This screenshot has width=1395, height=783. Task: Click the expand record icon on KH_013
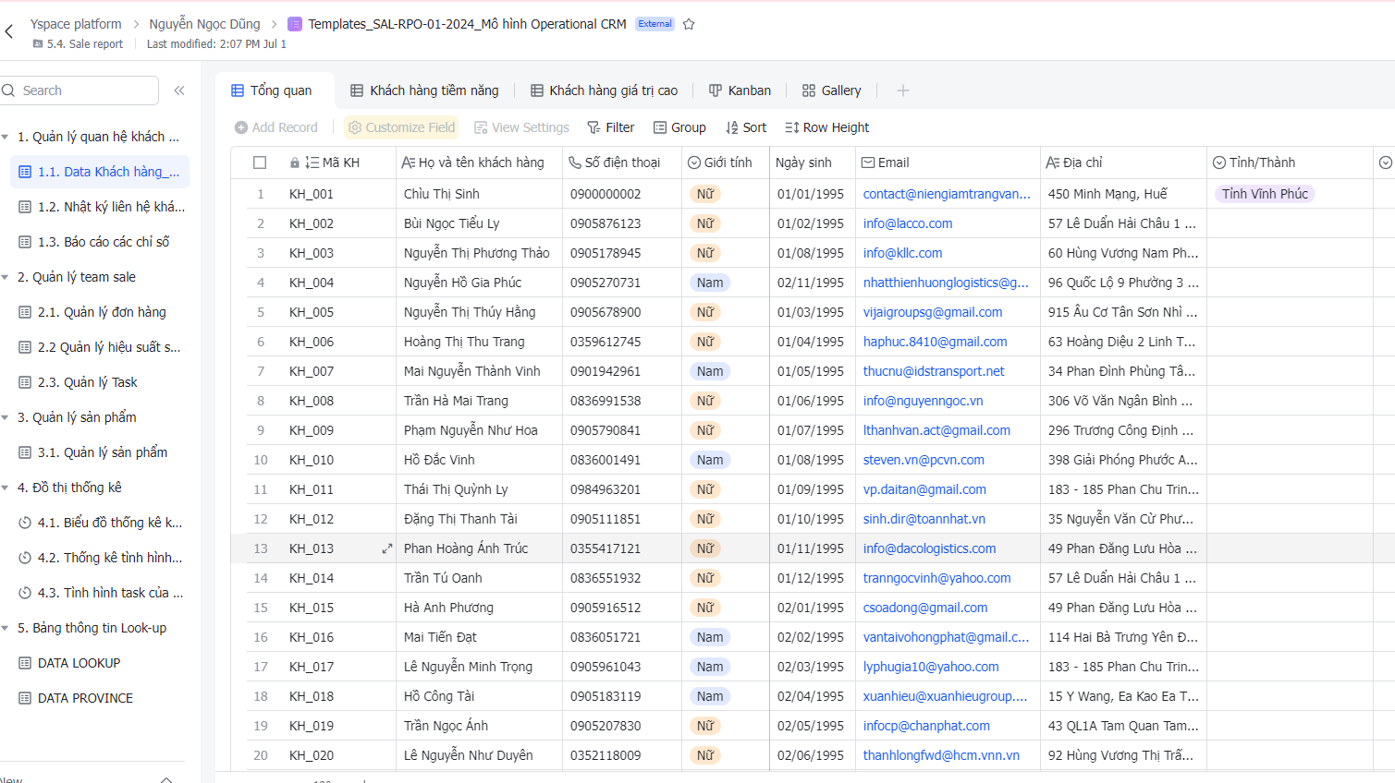pos(387,548)
